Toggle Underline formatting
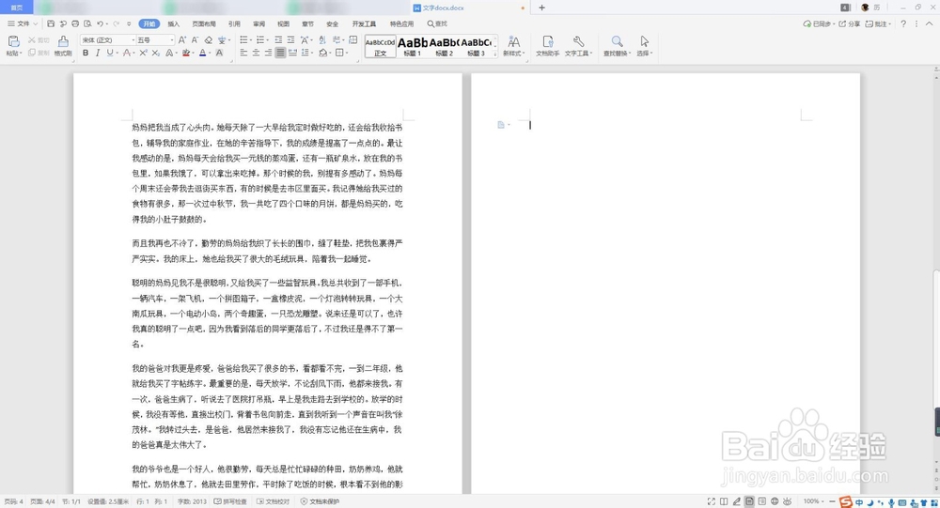This screenshot has height=508, width=940. point(110,53)
